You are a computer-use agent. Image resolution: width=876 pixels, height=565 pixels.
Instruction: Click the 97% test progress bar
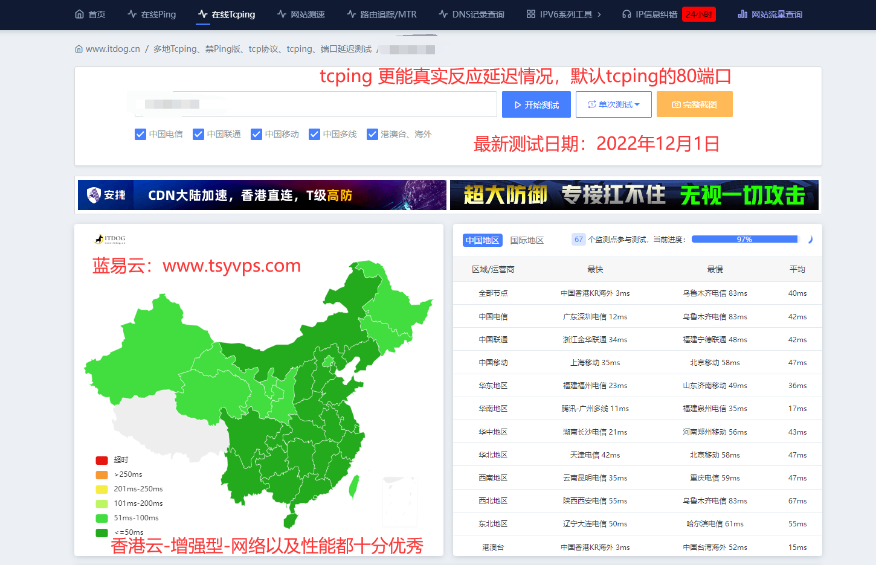click(744, 240)
